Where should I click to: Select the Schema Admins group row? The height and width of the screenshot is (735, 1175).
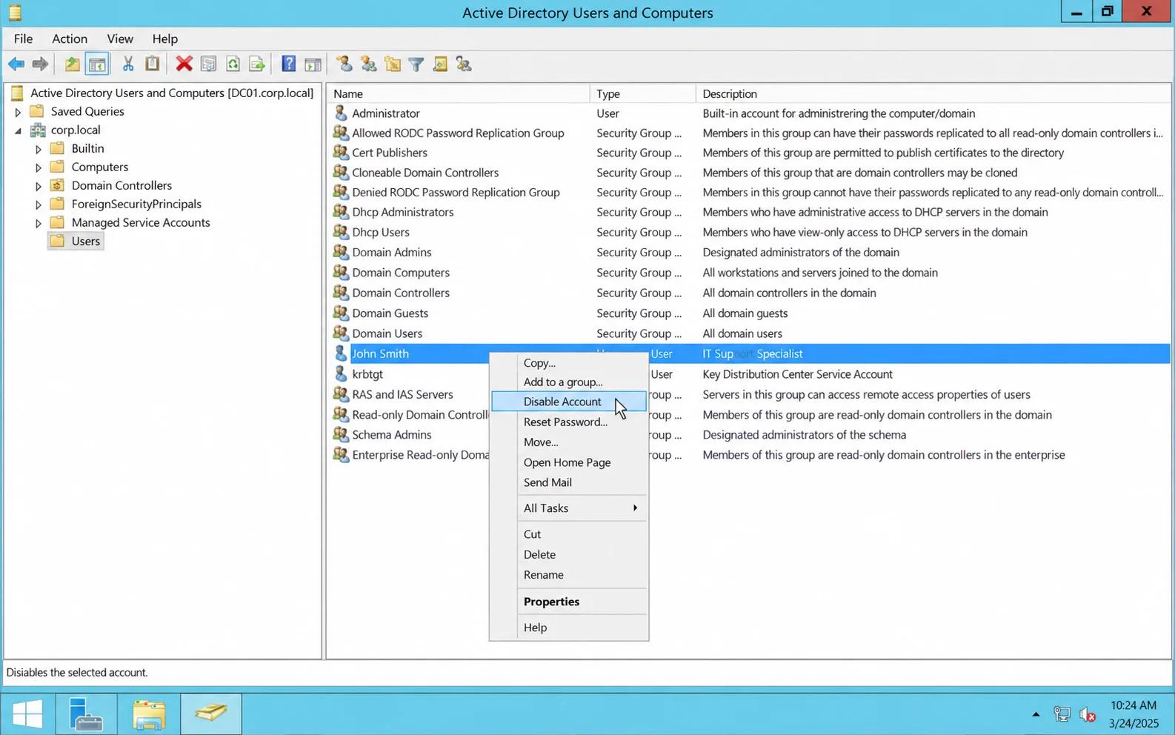coord(748,435)
